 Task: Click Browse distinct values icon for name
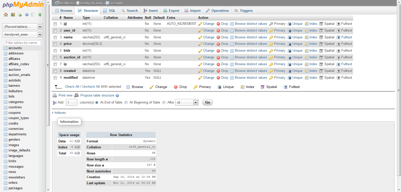(x=232, y=37)
